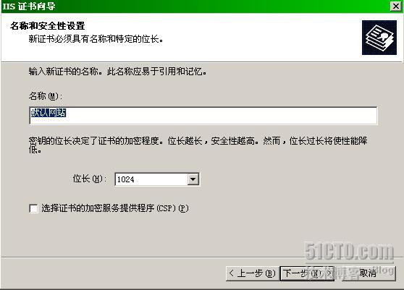Screen dimensions: 404x290
Task: Click the 1024 bit length combo box
Action: [156, 179]
